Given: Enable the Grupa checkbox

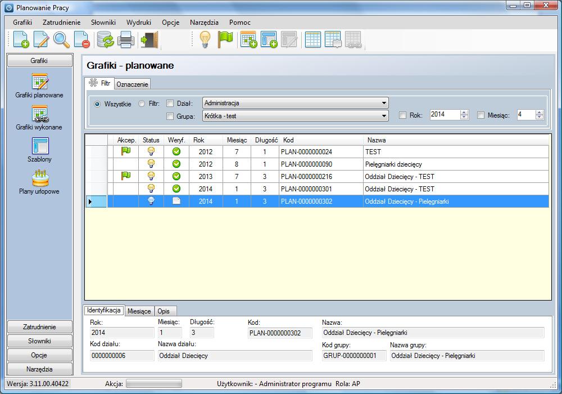Looking at the screenshot, I should coord(170,117).
